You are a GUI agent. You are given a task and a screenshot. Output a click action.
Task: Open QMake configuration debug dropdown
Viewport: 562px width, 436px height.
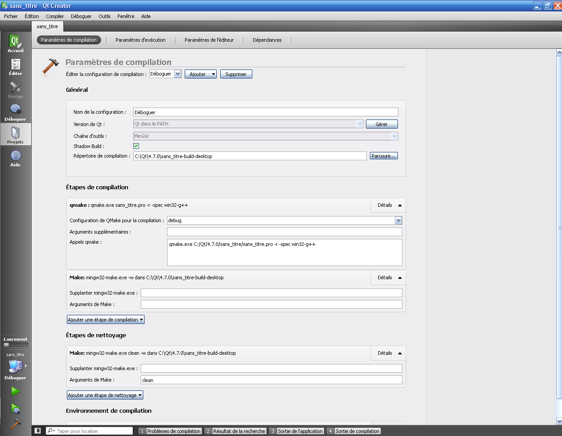pyautogui.click(x=285, y=220)
